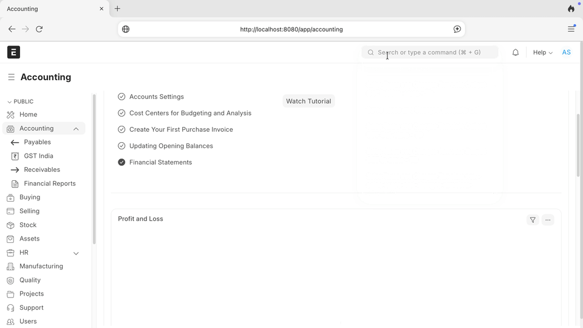583x328 pixels.
Task: Open the ellipsis menu on Profit and Loss
Action: pos(548,220)
